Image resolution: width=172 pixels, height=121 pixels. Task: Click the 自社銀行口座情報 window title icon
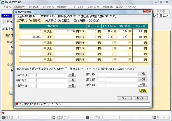3,2
